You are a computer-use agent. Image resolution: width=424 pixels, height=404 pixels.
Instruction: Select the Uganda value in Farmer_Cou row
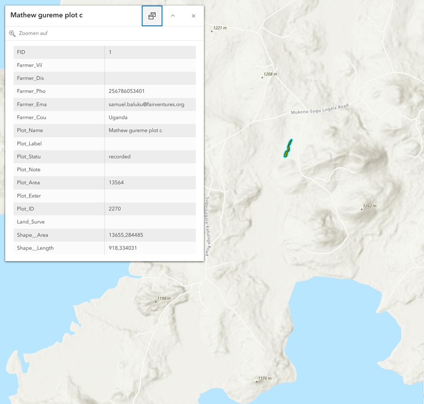coord(118,118)
